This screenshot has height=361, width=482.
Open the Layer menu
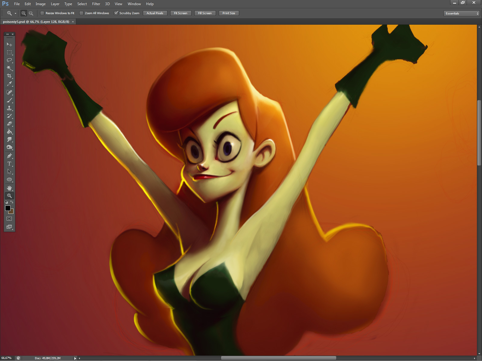[55, 4]
